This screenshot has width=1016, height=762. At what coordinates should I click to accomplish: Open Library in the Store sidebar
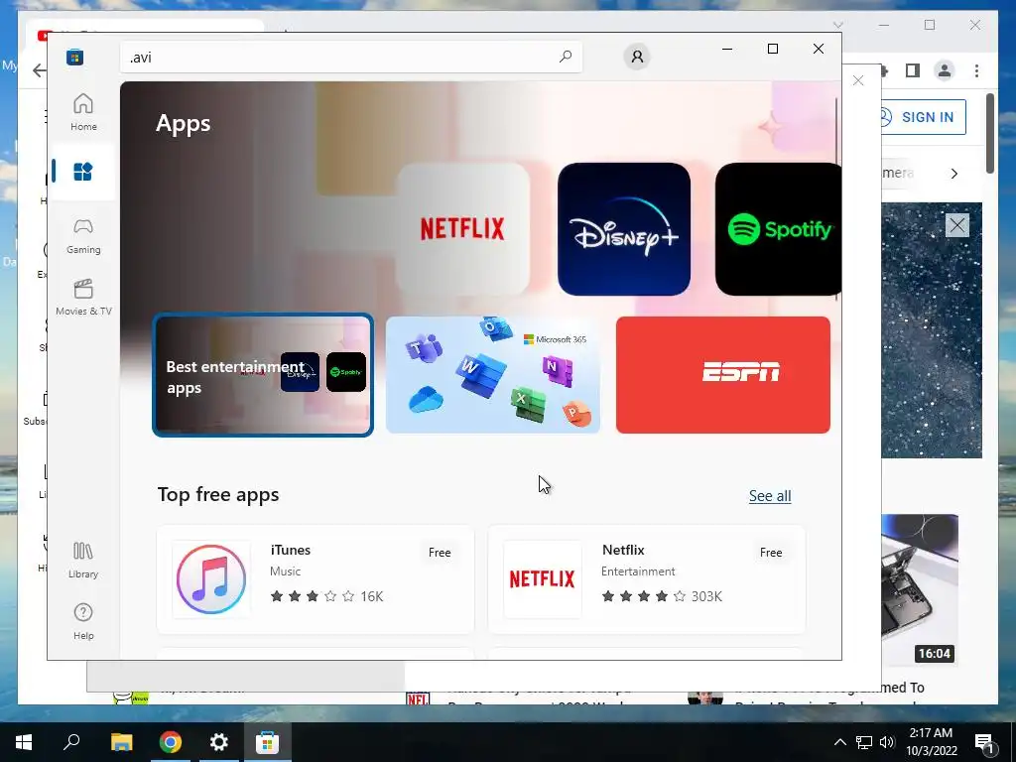(83, 561)
